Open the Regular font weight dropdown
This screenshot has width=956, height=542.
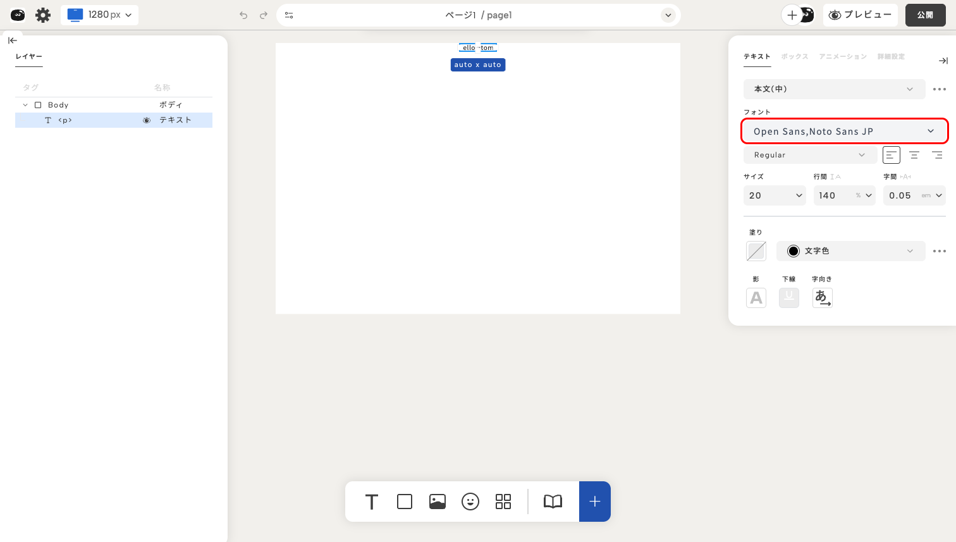[x=809, y=155]
